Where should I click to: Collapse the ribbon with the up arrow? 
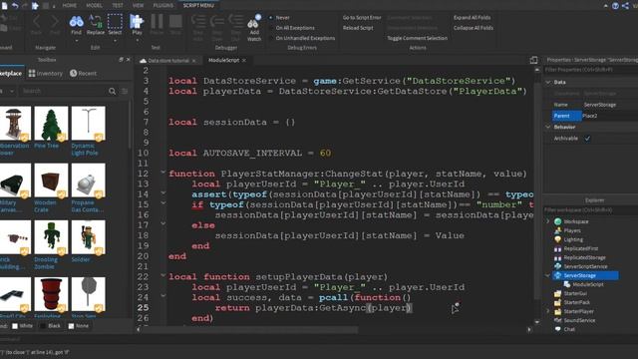tap(605, 6)
